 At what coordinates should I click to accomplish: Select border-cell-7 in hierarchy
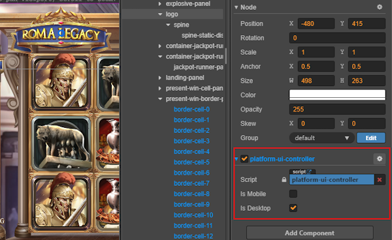coord(191,183)
